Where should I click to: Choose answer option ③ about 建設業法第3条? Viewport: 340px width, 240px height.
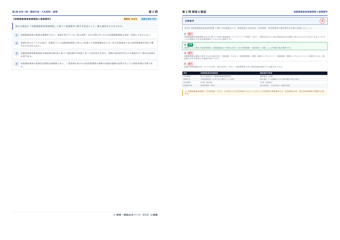coord(85,55)
